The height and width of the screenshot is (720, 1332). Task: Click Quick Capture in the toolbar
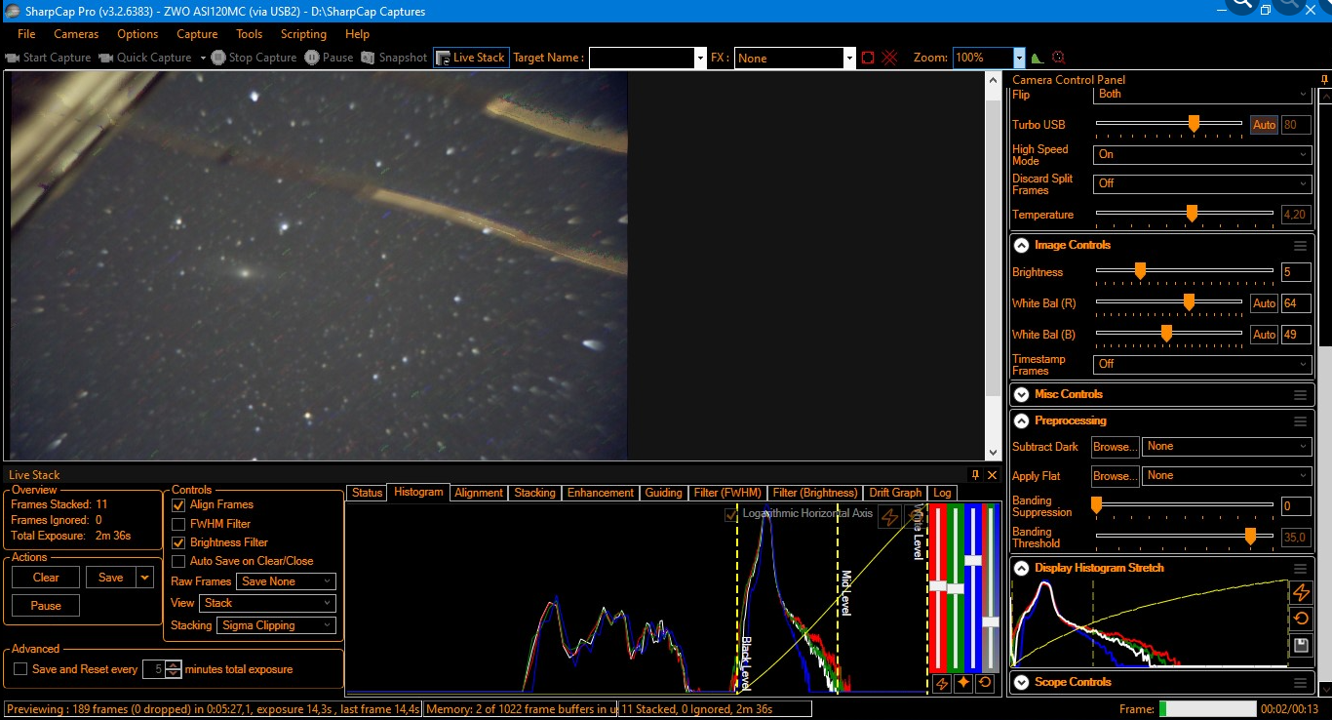tap(145, 58)
